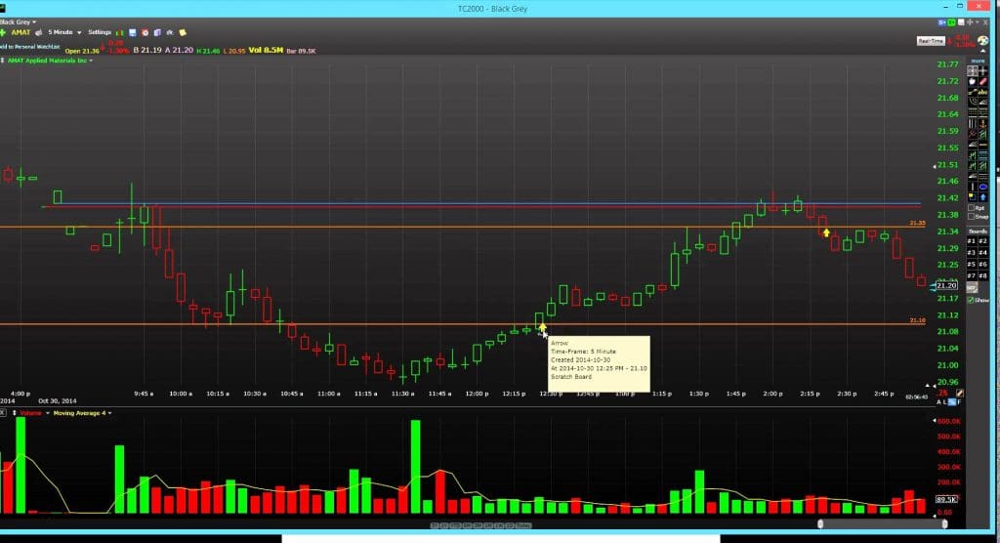Toggle the A scaling option
The width and height of the screenshot is (1000, 543).
point(938,402)
